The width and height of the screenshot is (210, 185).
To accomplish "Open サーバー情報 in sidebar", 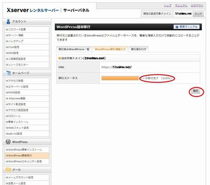I will click(27, 35).
